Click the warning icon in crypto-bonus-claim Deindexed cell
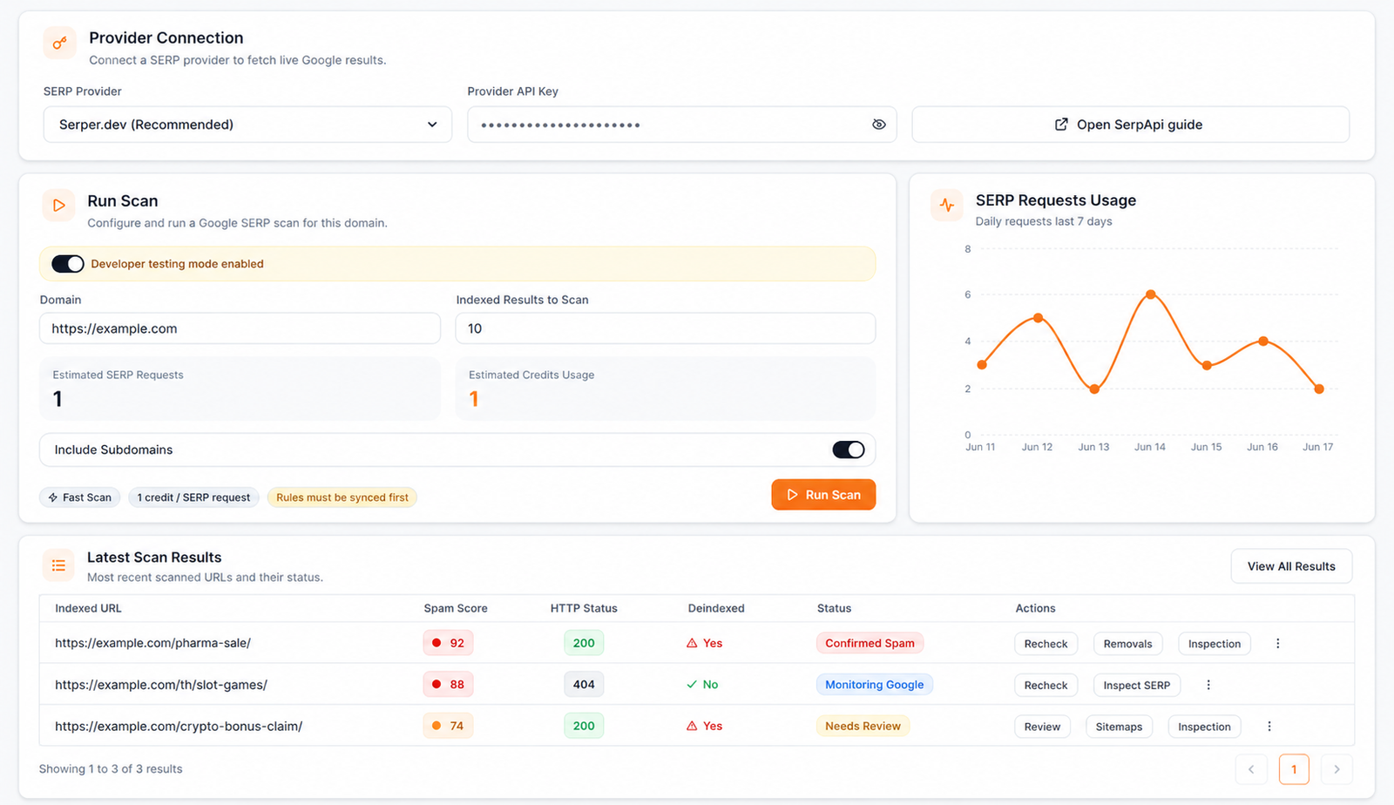Image resolution: width=1394 pixels, height=805 pixels. click(692, 726)
